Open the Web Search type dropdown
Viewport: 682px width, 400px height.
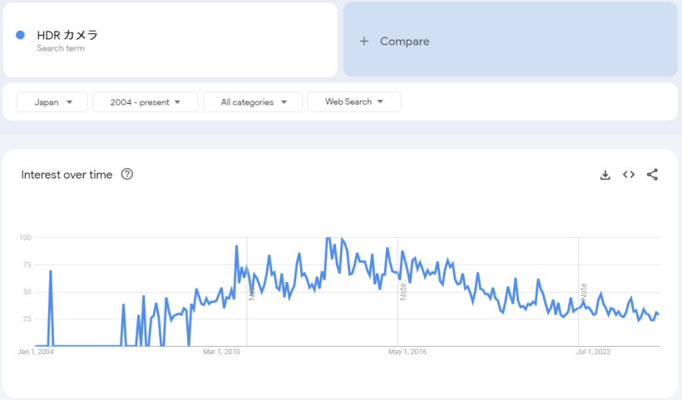click(353, 102)
